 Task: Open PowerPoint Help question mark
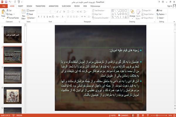click(159, 2)
